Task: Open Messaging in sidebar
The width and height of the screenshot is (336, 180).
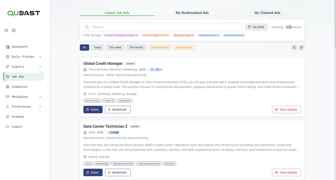Action: click(24, 97)
